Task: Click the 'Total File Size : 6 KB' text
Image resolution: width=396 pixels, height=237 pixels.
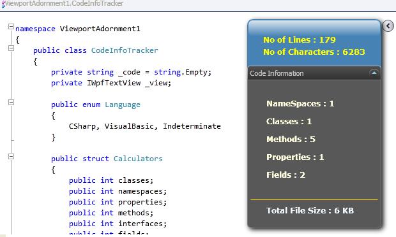Action: tap(310, 210)
